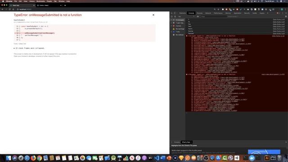Open the Security tab in DevTools
Screen dimensions: 288x162
pos(247,13)
